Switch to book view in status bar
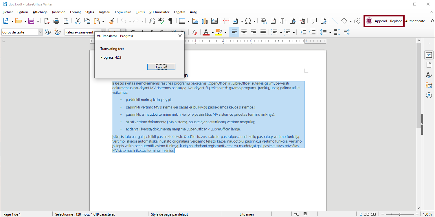 click(374, 214)
